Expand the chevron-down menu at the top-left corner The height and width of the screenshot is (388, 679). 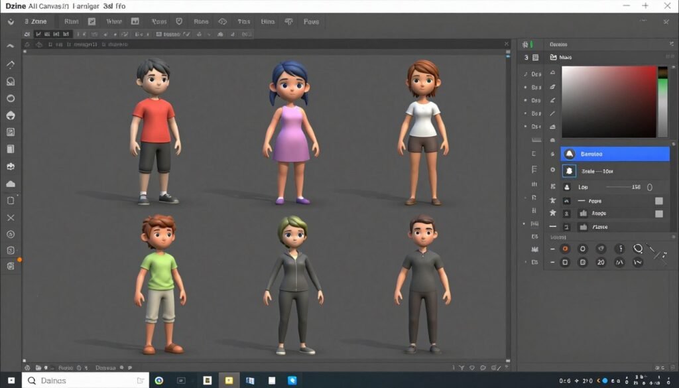pos(11,22)
